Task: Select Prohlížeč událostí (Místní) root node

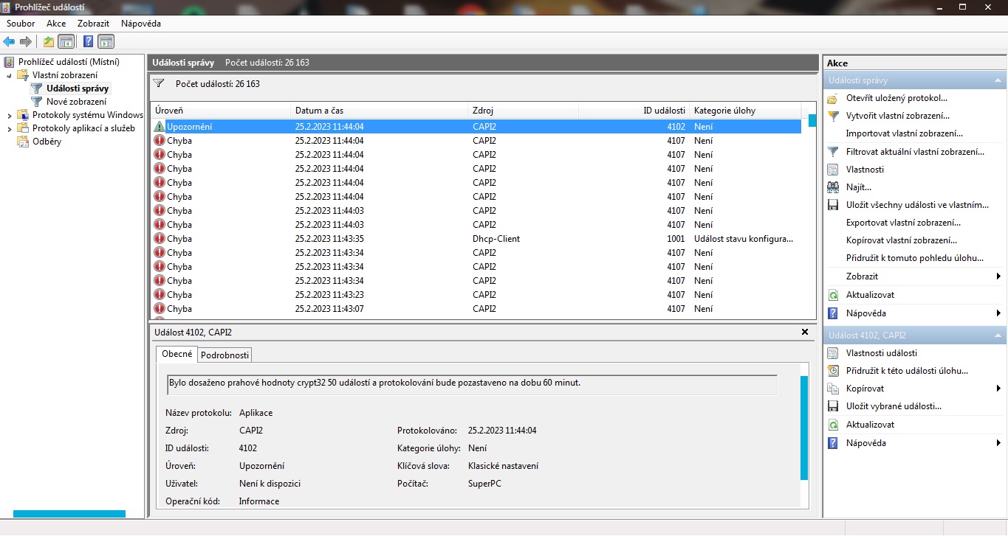Action: coord(69,62)
